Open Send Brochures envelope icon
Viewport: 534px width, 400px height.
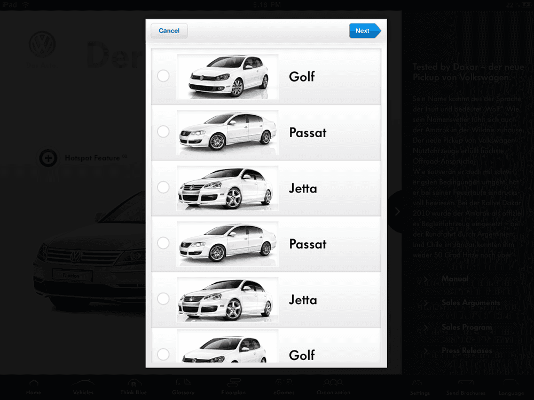point(466,383)
